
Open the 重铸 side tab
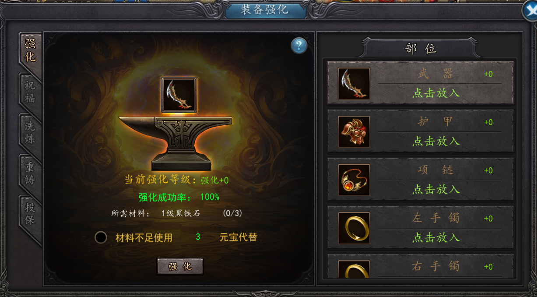(x=30, y=173)
